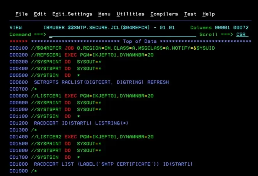Click RACLIST(DIGTCERT, DIGTRING) text

(x=103, y=82)
